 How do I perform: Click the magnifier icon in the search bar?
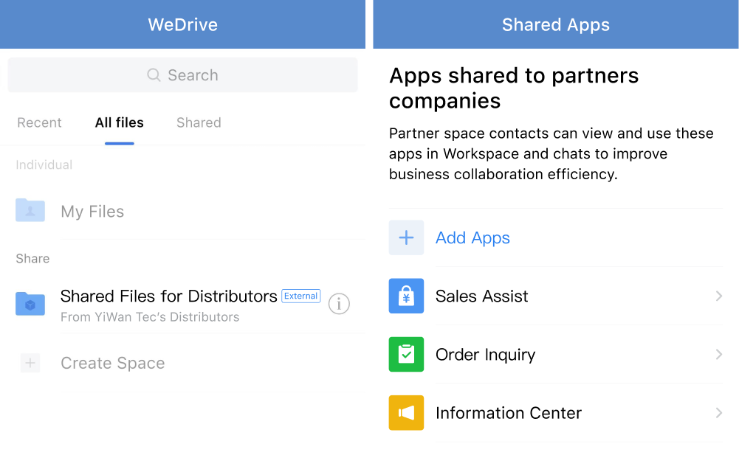(x=154, y=74)
